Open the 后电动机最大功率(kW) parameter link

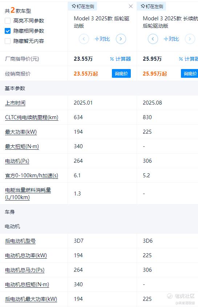click(x=31, y=299)
